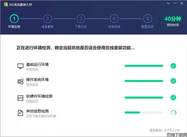Select step 3 下载文件 circle
Image resolution: width=187 pixels, height=137 pixels.
pyautogui.click(x=81, y=19)
